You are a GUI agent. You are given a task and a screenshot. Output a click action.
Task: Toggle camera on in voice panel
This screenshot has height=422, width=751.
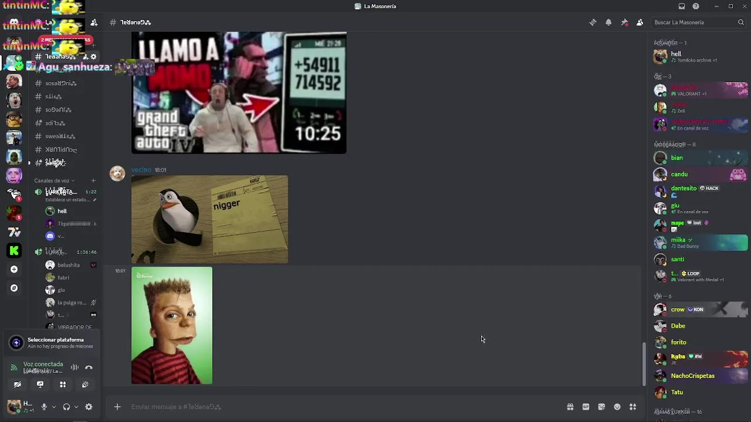(18, 384)
